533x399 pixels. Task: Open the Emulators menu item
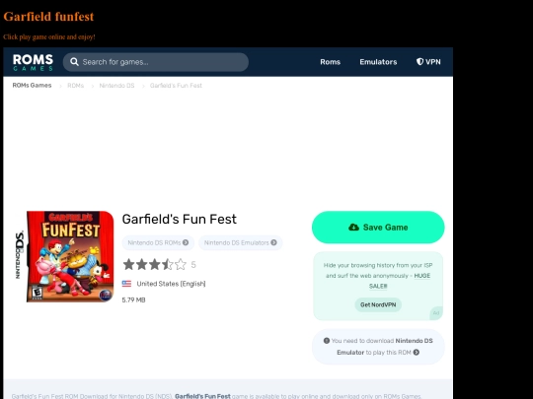(378, 62)
